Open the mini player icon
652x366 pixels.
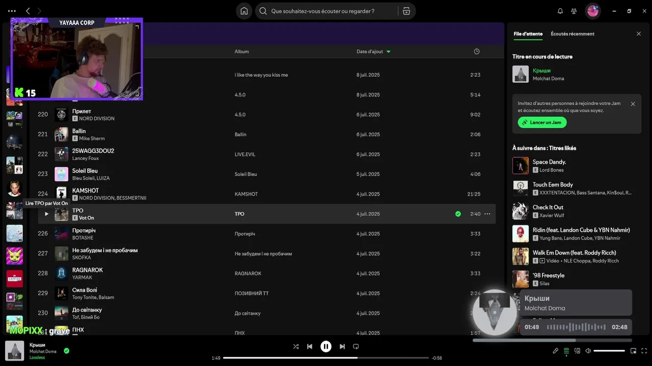click(x=633, y=351)
